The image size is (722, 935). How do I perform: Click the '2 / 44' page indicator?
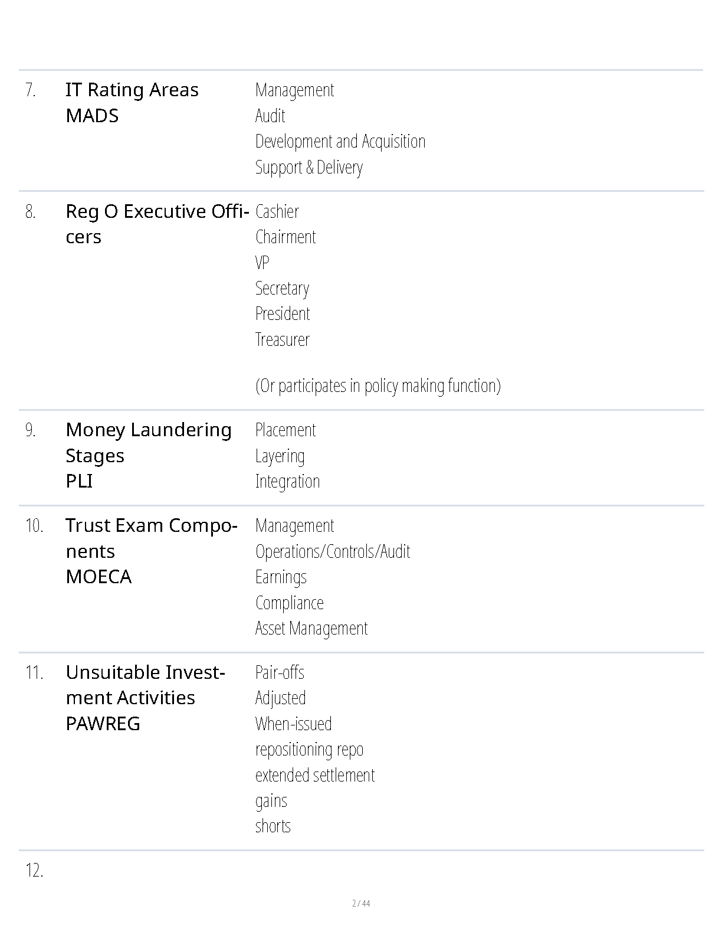point(361,903)
